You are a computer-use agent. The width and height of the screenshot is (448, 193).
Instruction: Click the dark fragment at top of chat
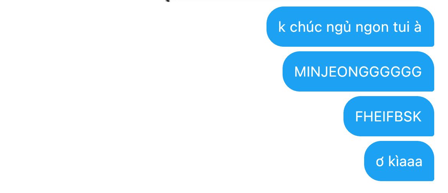coord(168,1)
